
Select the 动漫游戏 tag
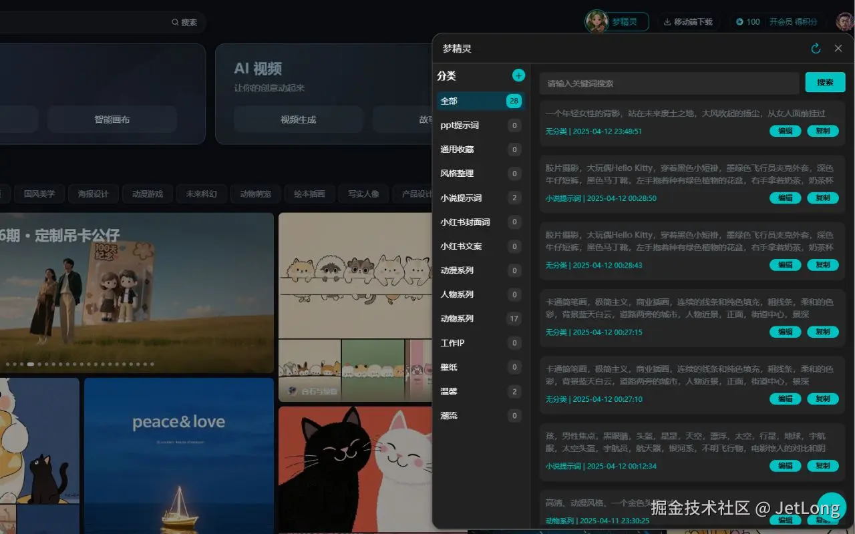click(x=148, y=194)
